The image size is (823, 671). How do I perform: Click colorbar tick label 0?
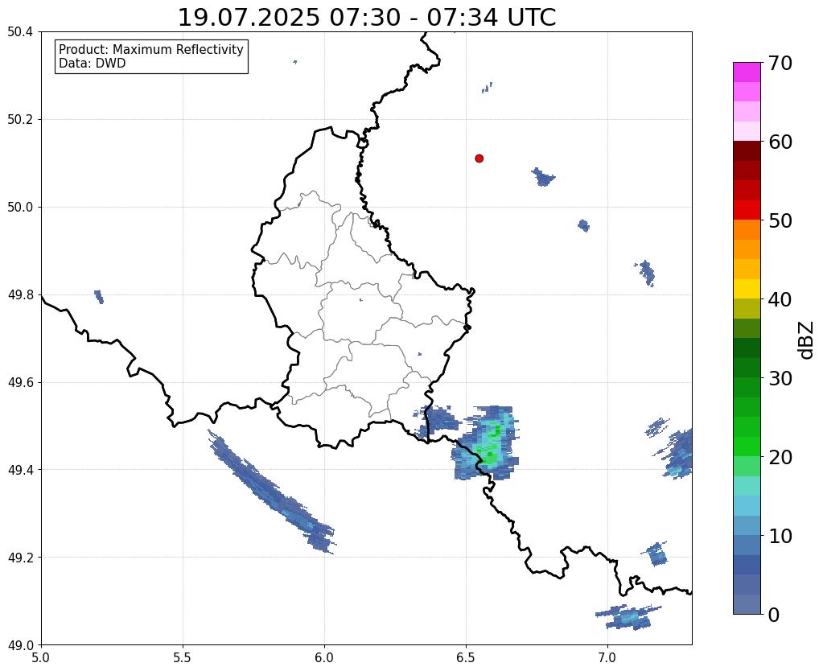[774, 615]
